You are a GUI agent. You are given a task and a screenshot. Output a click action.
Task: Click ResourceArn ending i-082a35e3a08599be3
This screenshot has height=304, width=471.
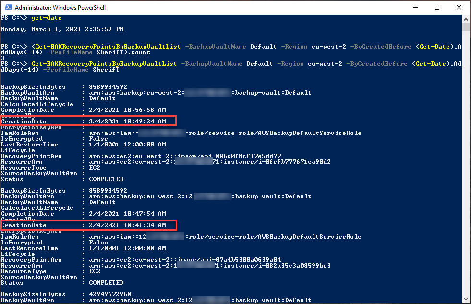coord(210,266)
